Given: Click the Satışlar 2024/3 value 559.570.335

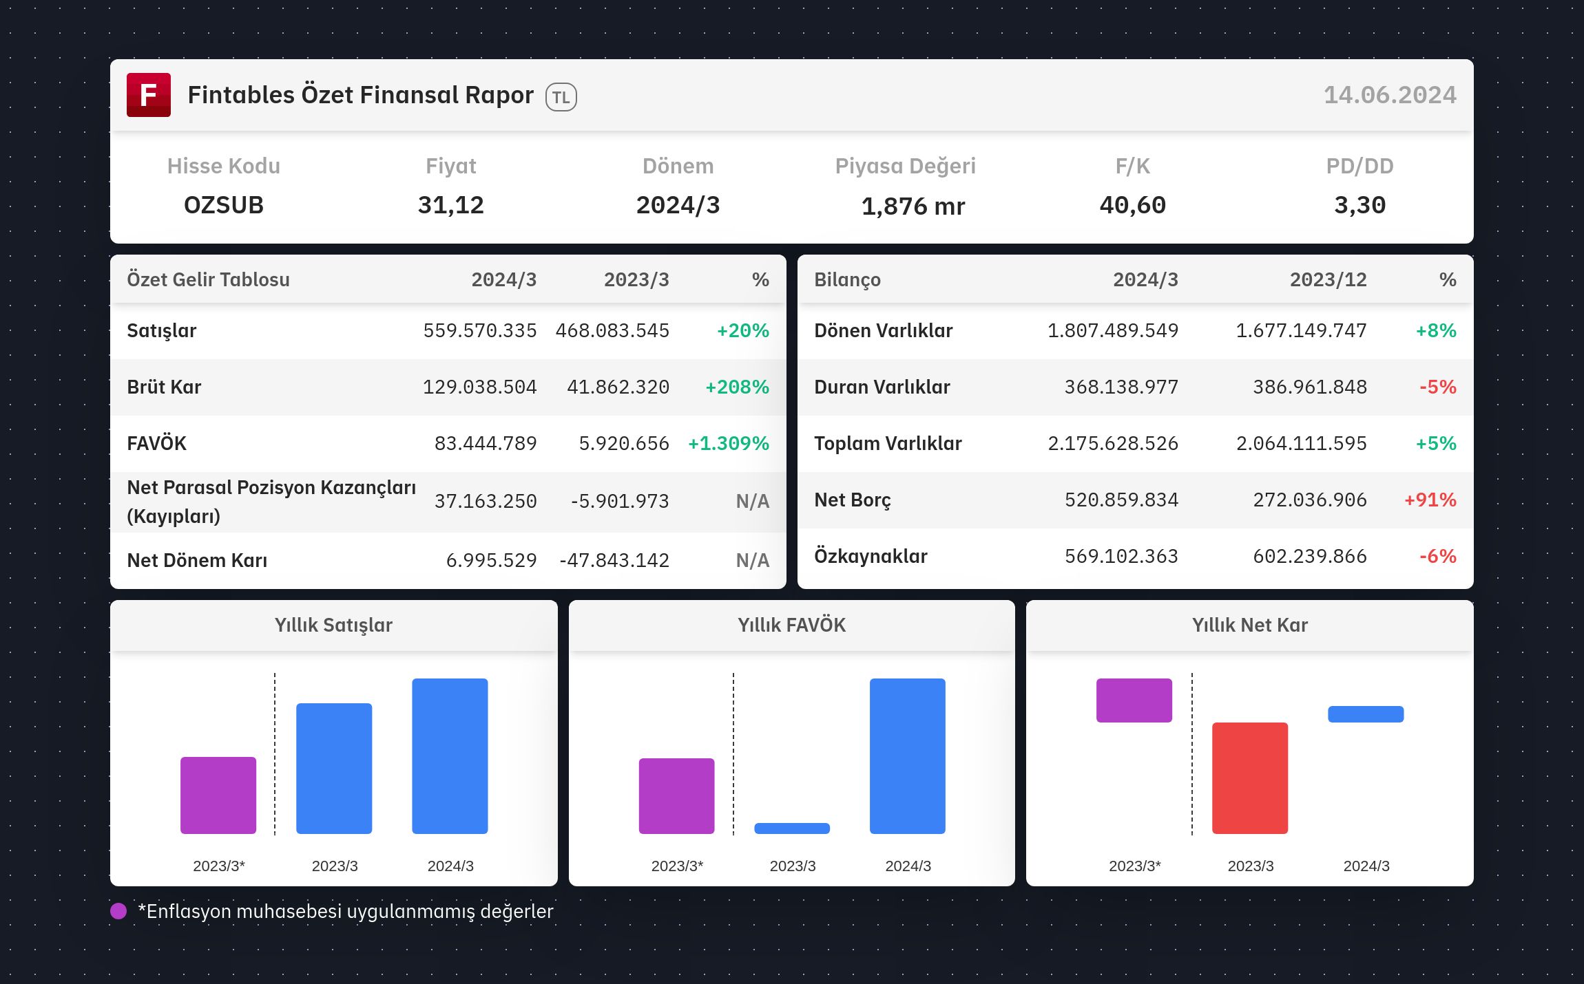Looking at the screenshot, I should [480, 331].
